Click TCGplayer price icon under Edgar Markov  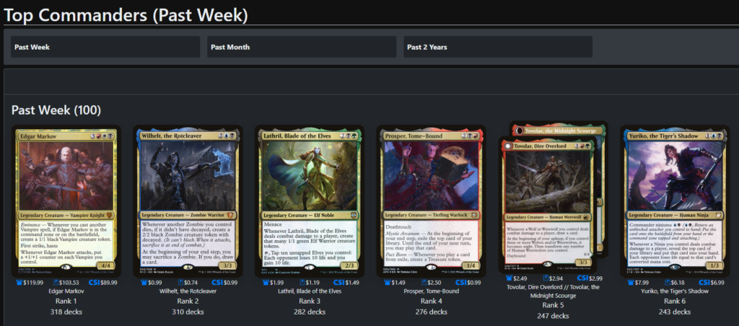pos(56,283)
